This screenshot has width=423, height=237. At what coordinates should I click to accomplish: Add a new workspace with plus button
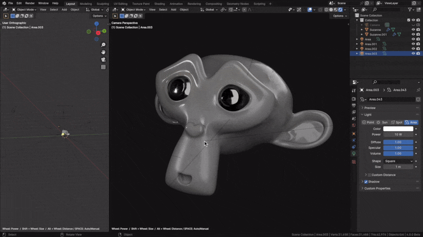tap(270, 4)
